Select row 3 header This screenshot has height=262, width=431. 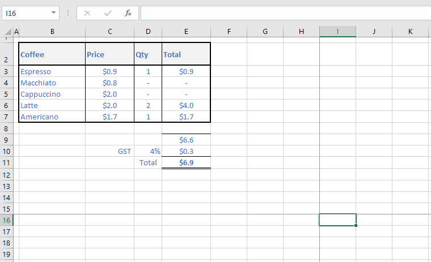6,71
